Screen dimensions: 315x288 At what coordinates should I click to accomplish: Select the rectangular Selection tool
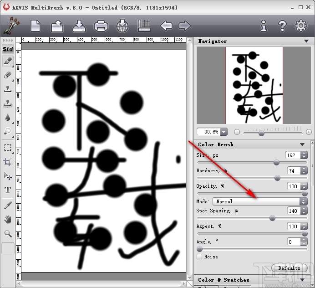[8, 148]
